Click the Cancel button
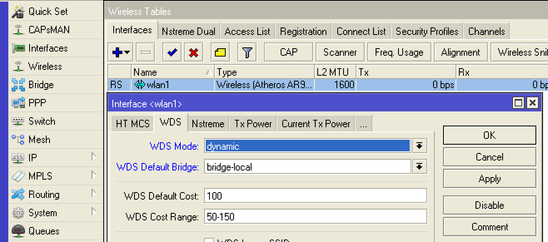The image size is (548, 242). click(489, 157)
